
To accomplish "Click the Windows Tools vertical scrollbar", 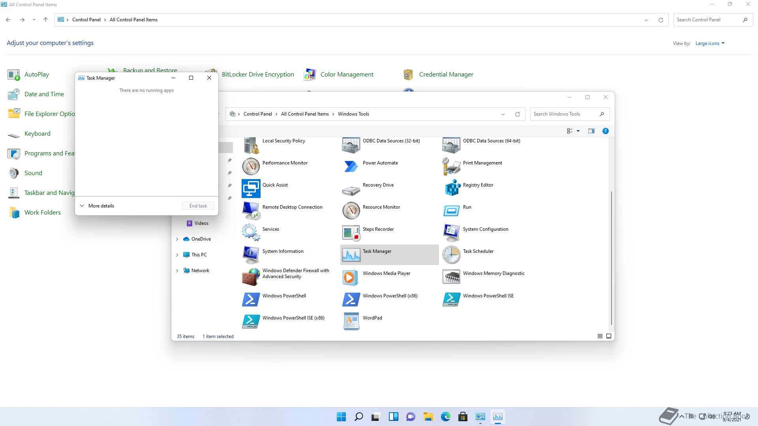I will pos(612,258).
